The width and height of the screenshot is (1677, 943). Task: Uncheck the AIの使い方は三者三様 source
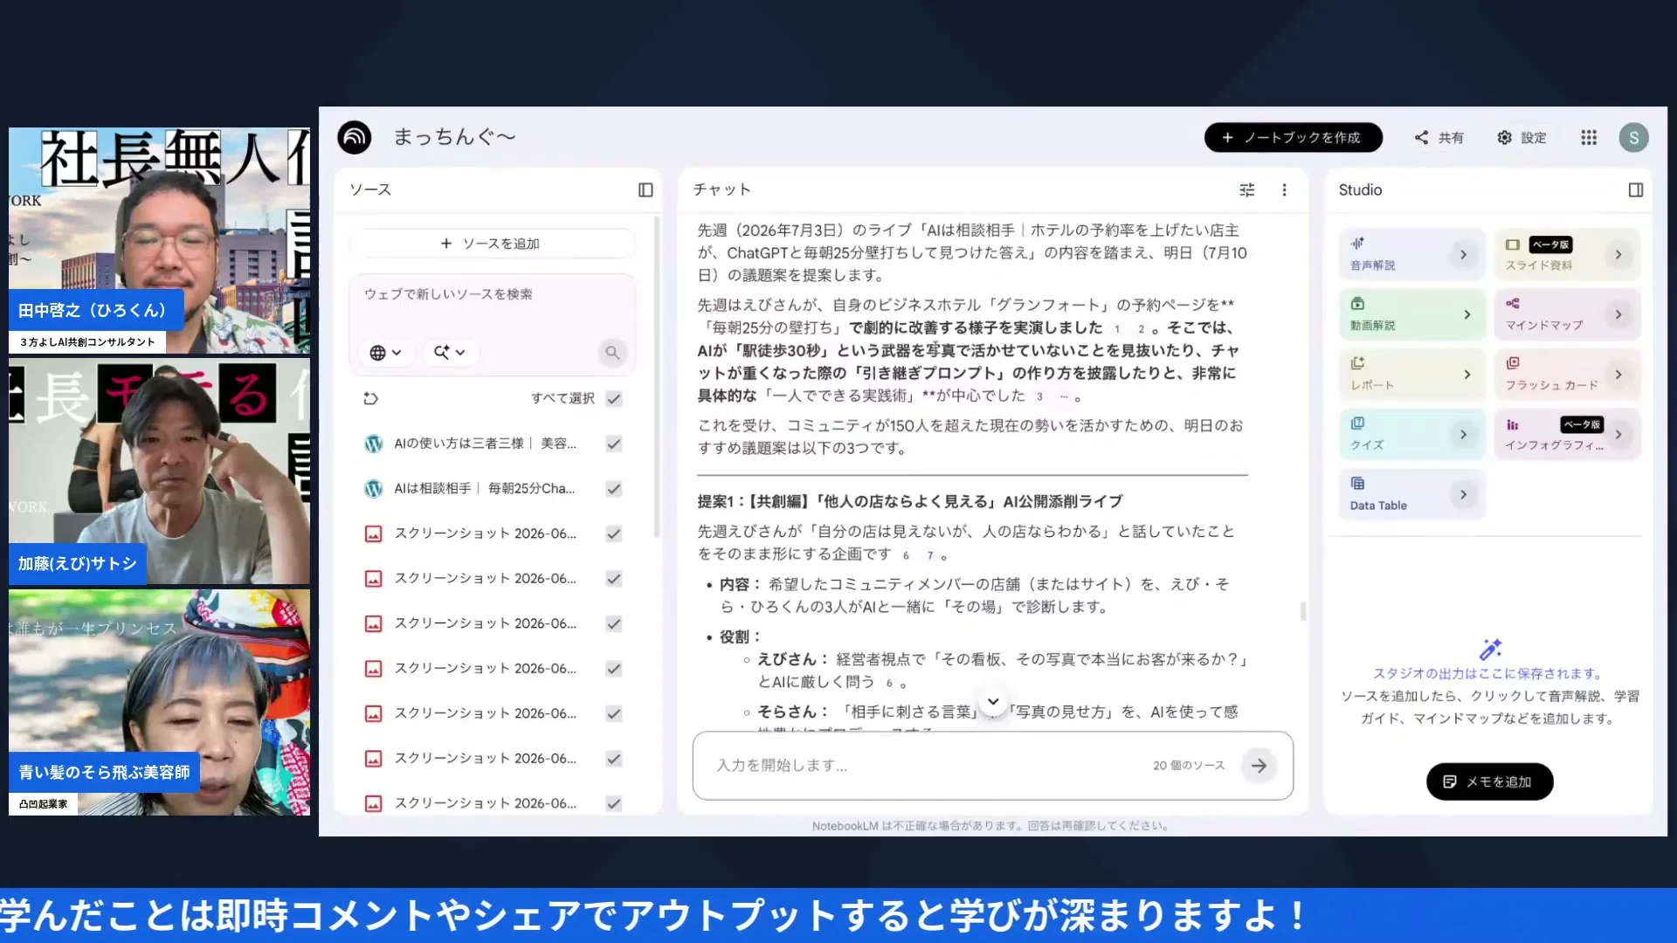[614, 444]
